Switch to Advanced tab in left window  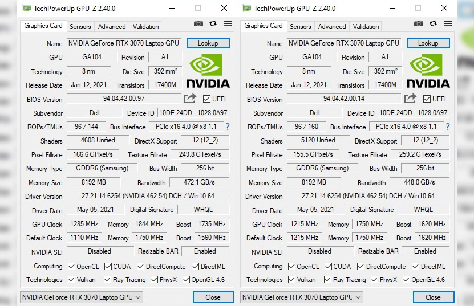coord(112,27)
